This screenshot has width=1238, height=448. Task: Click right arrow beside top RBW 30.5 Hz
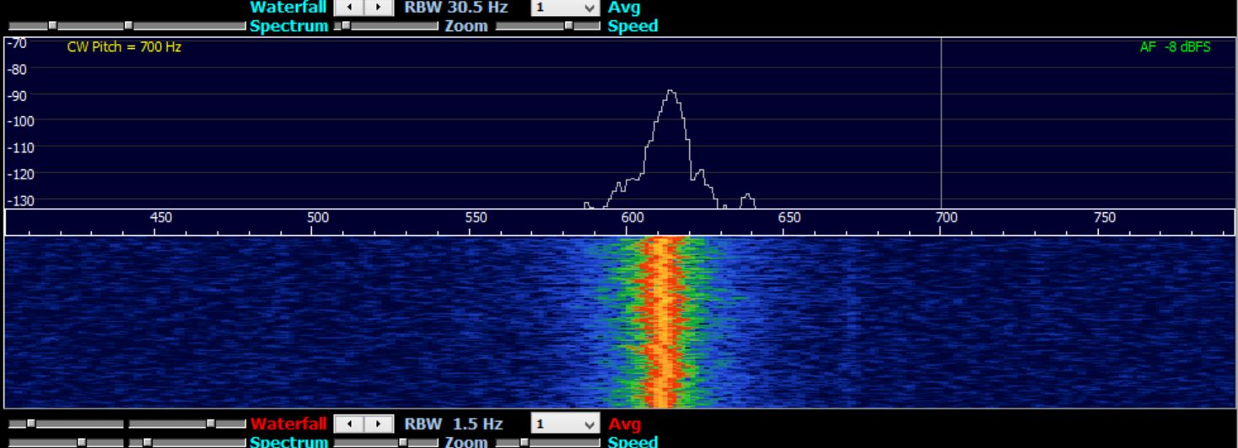[x=379, y=8]
